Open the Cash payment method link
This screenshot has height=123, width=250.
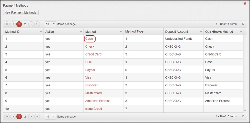(x=89, y=39)
